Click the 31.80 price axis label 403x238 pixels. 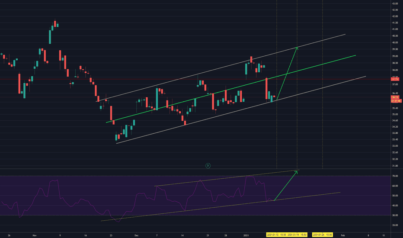395,166
